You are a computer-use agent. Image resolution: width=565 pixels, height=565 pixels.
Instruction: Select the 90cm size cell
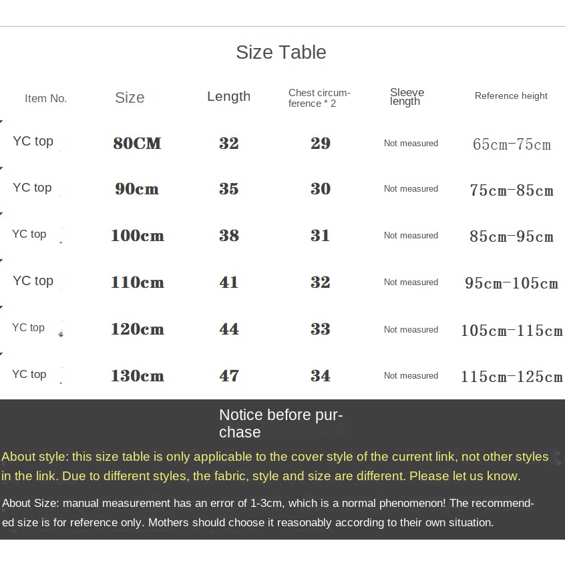(137, 189)
